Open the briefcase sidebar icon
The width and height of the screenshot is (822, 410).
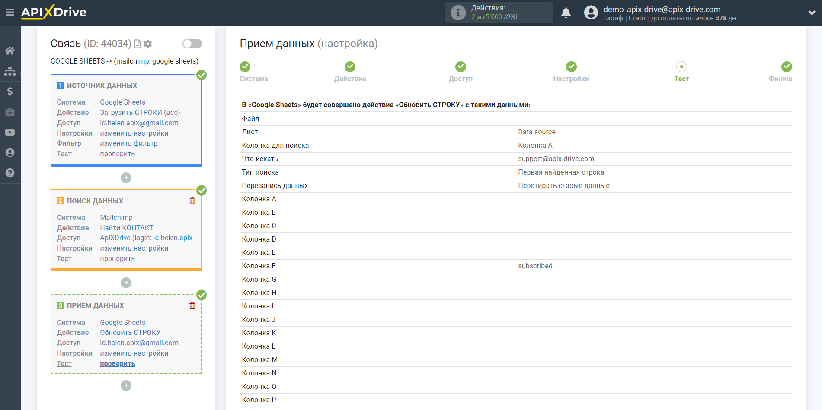point(10,112)
